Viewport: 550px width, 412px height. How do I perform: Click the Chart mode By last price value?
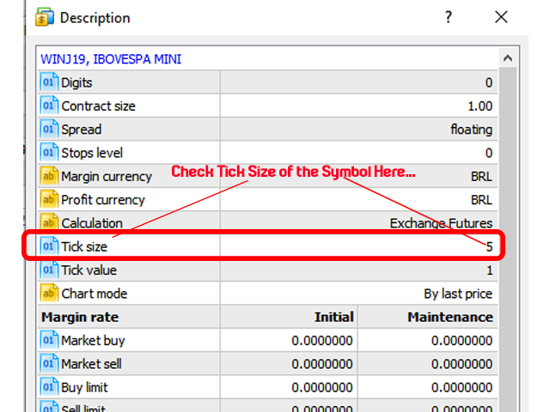coord(458,294)
